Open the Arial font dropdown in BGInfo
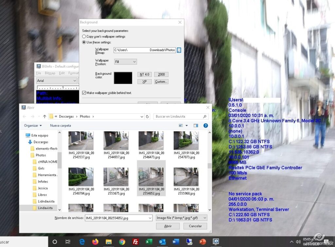This screenshot has width=335, height=247. (x=57, y=81)
